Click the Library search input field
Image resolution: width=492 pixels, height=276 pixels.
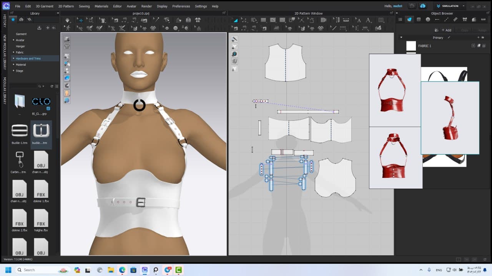[24, 86]
